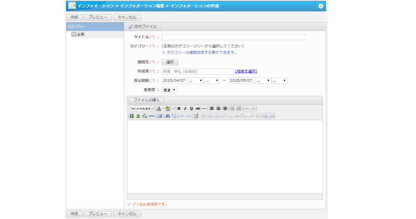Open table cell properties icon
The image size is (416, 219).
pos(216,116)
